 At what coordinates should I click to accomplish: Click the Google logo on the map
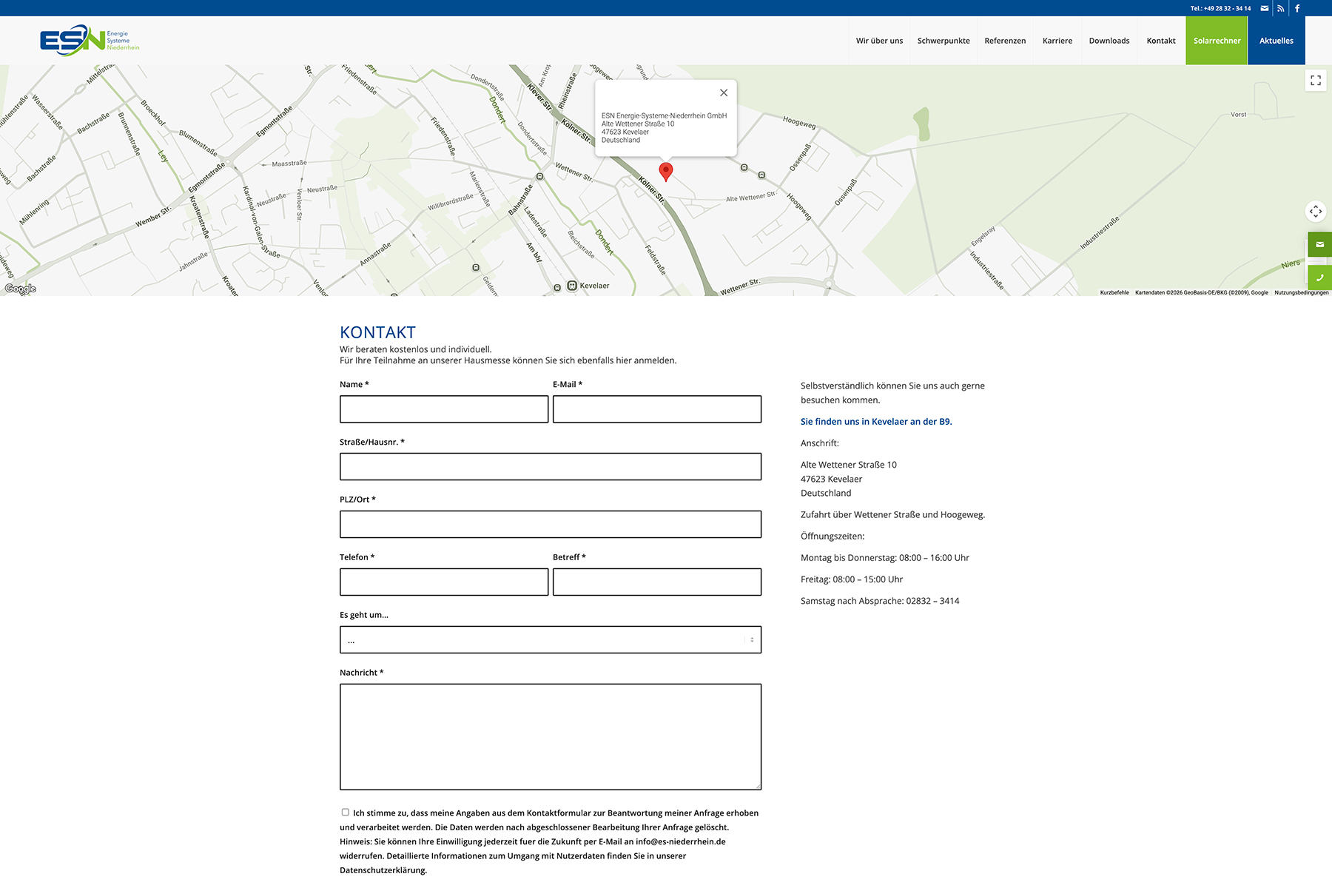coord(20,289)
